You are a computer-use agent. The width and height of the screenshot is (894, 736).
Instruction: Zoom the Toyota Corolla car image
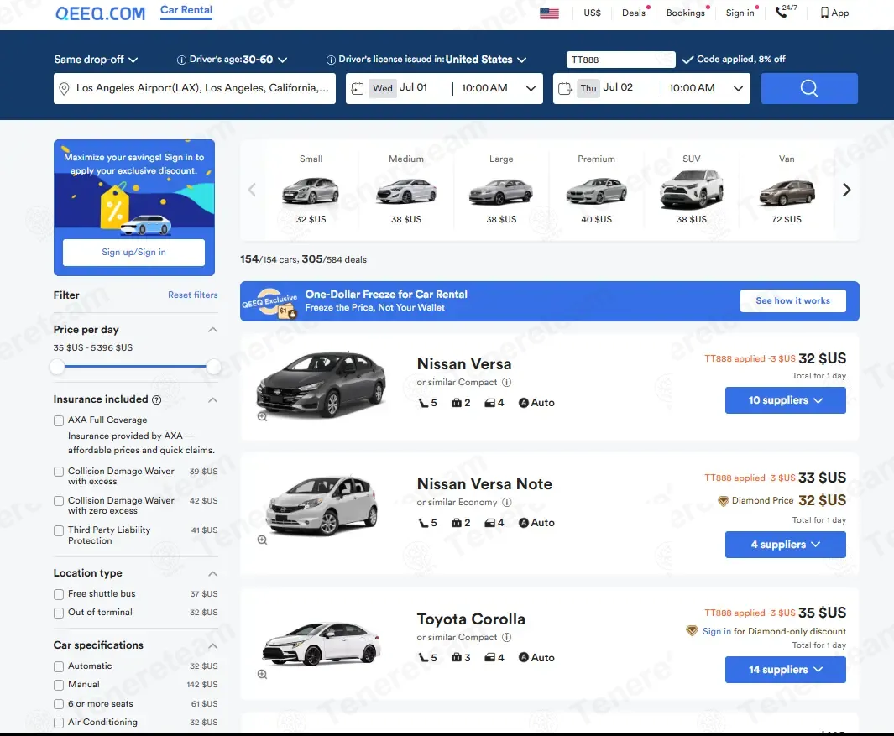pos(262,675)
